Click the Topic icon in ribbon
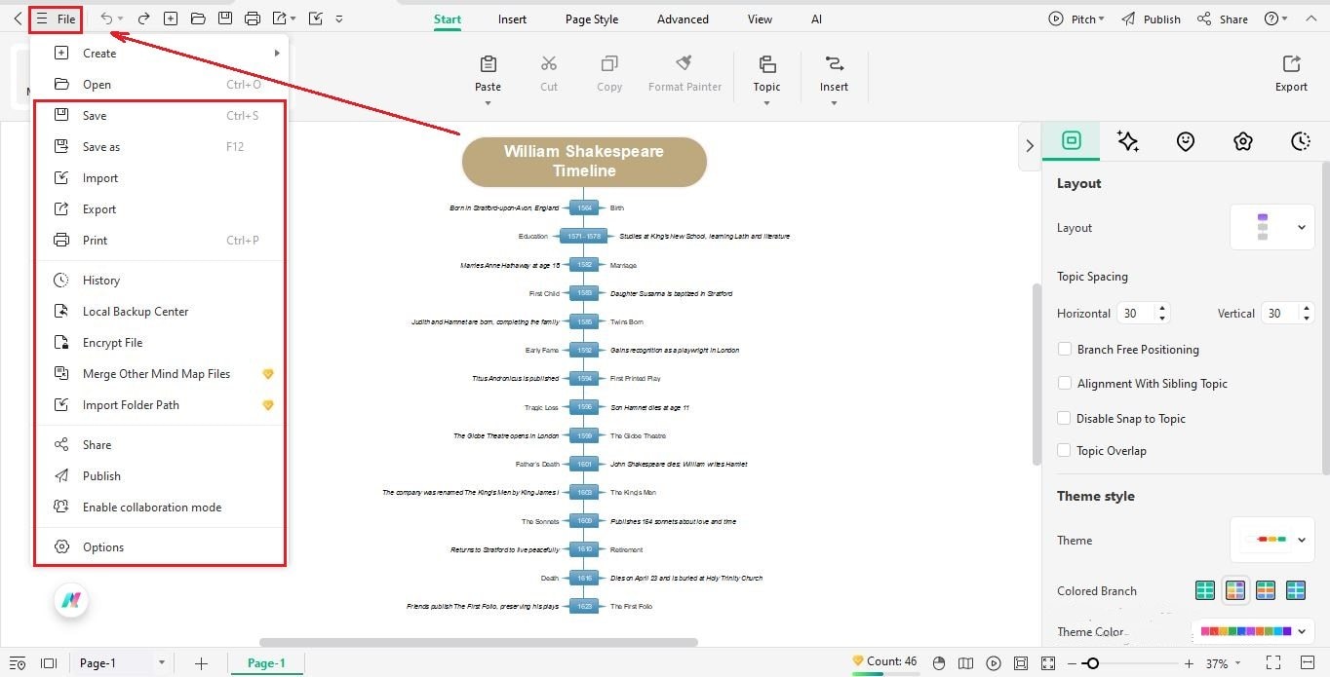 (x=767, y=64)
